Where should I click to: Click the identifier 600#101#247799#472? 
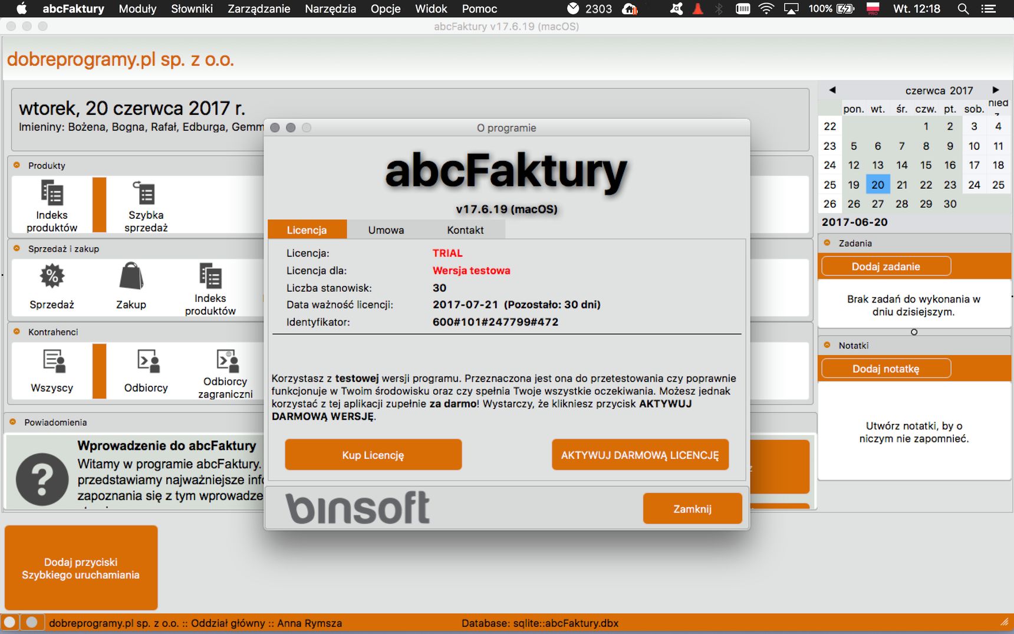pos(495,322)
